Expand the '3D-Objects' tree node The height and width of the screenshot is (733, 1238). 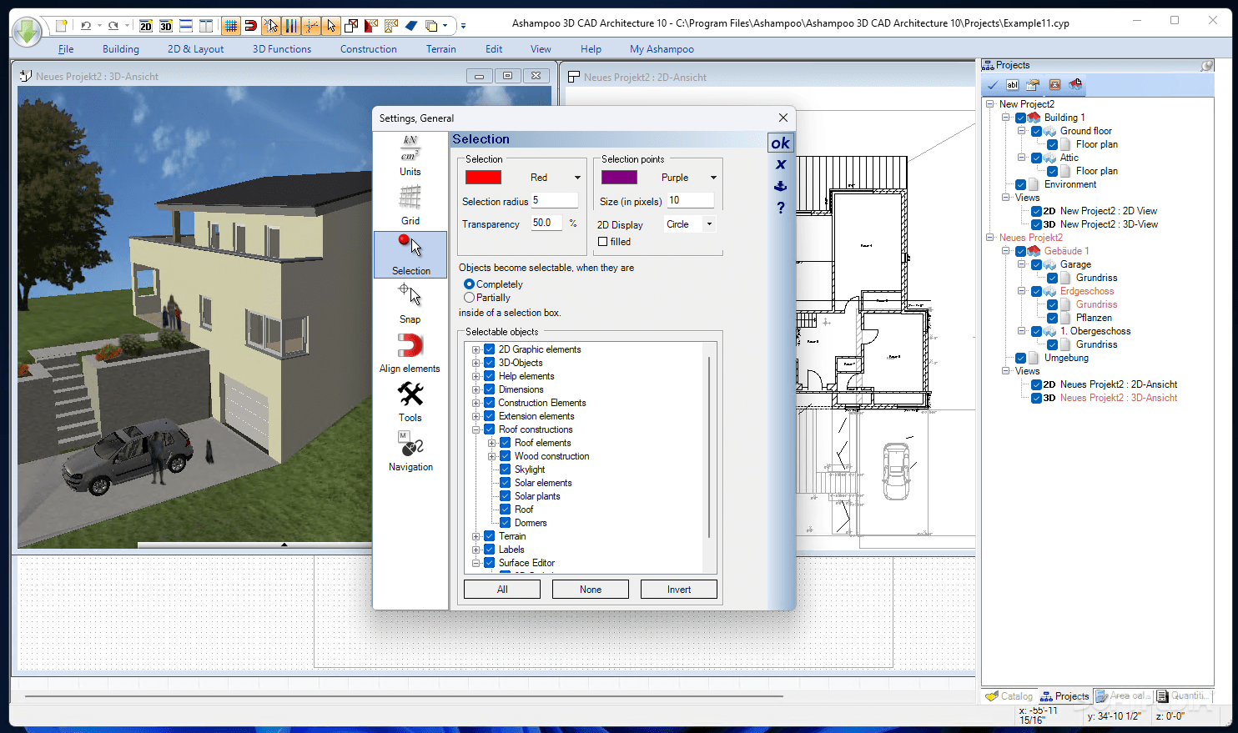point(476,363)
